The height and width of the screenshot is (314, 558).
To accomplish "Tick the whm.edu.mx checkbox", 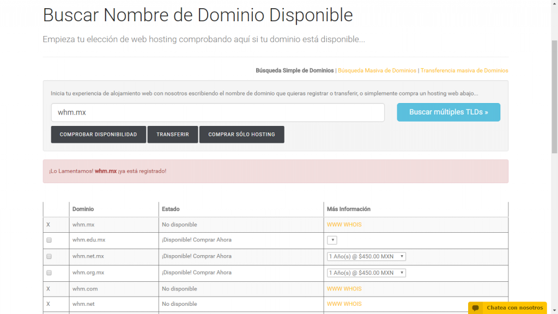I will point(49,240).
